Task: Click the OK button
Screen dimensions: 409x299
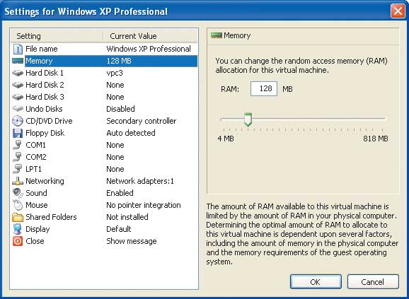Action: [316, 281]
